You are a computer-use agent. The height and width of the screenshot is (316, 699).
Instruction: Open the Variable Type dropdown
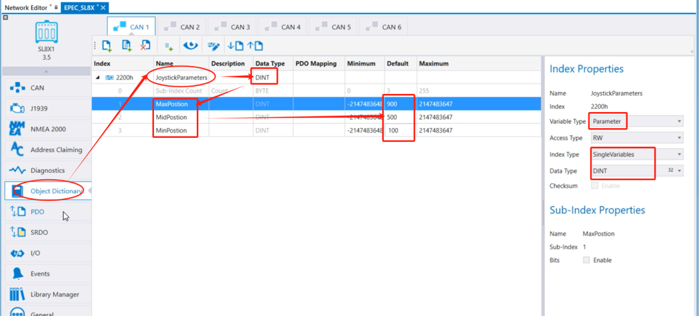(x=636, y=121)
